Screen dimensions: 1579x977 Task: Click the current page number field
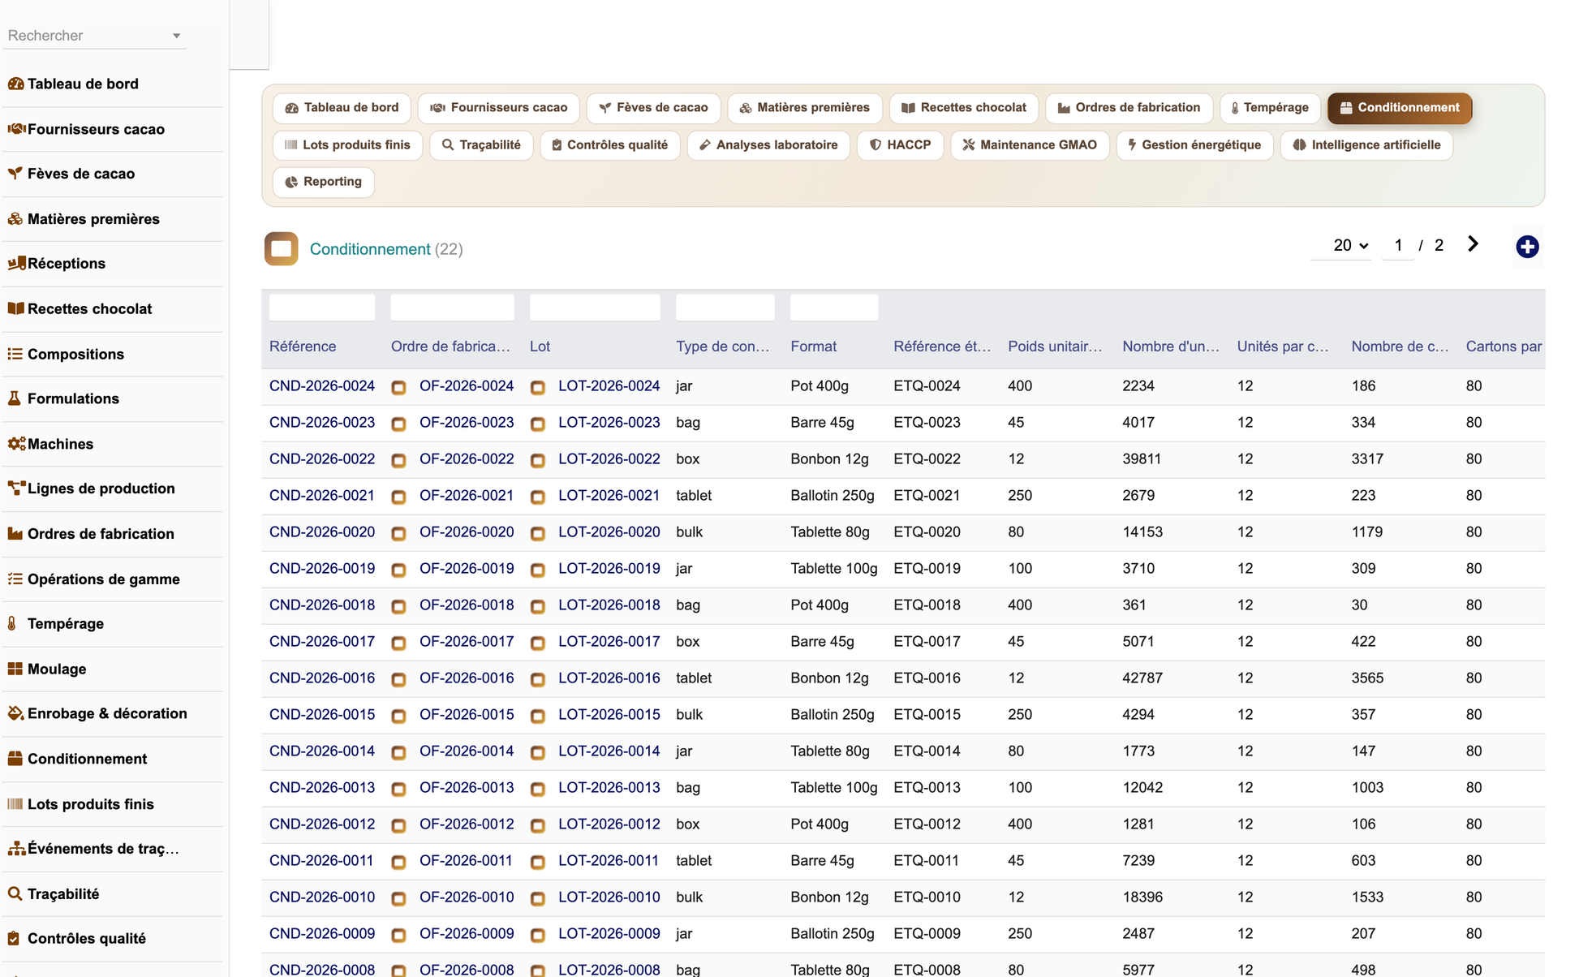[x=1398, y=245]
